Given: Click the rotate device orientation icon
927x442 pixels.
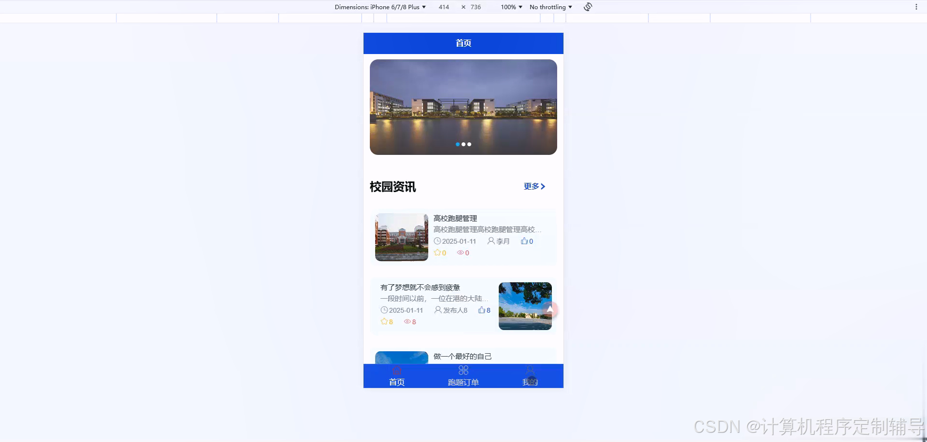Looking at the screenshot, I should (587, 7).
